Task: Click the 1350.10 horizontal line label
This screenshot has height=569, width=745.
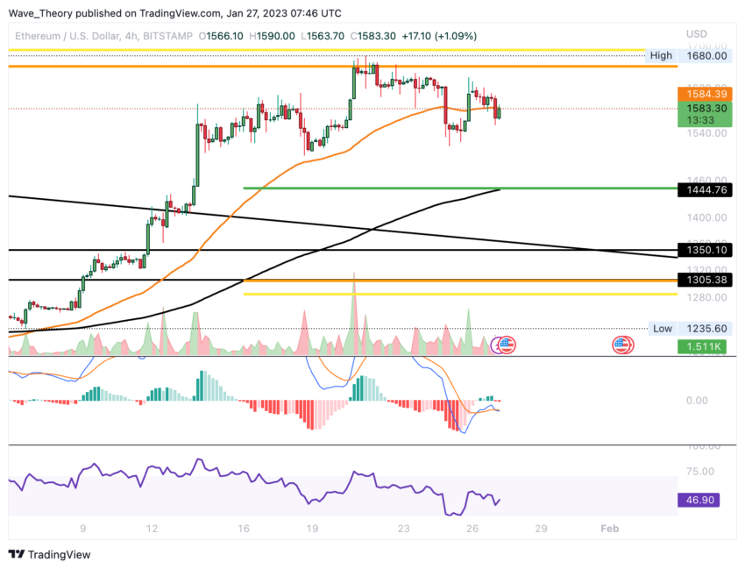Action: point(705,250)
